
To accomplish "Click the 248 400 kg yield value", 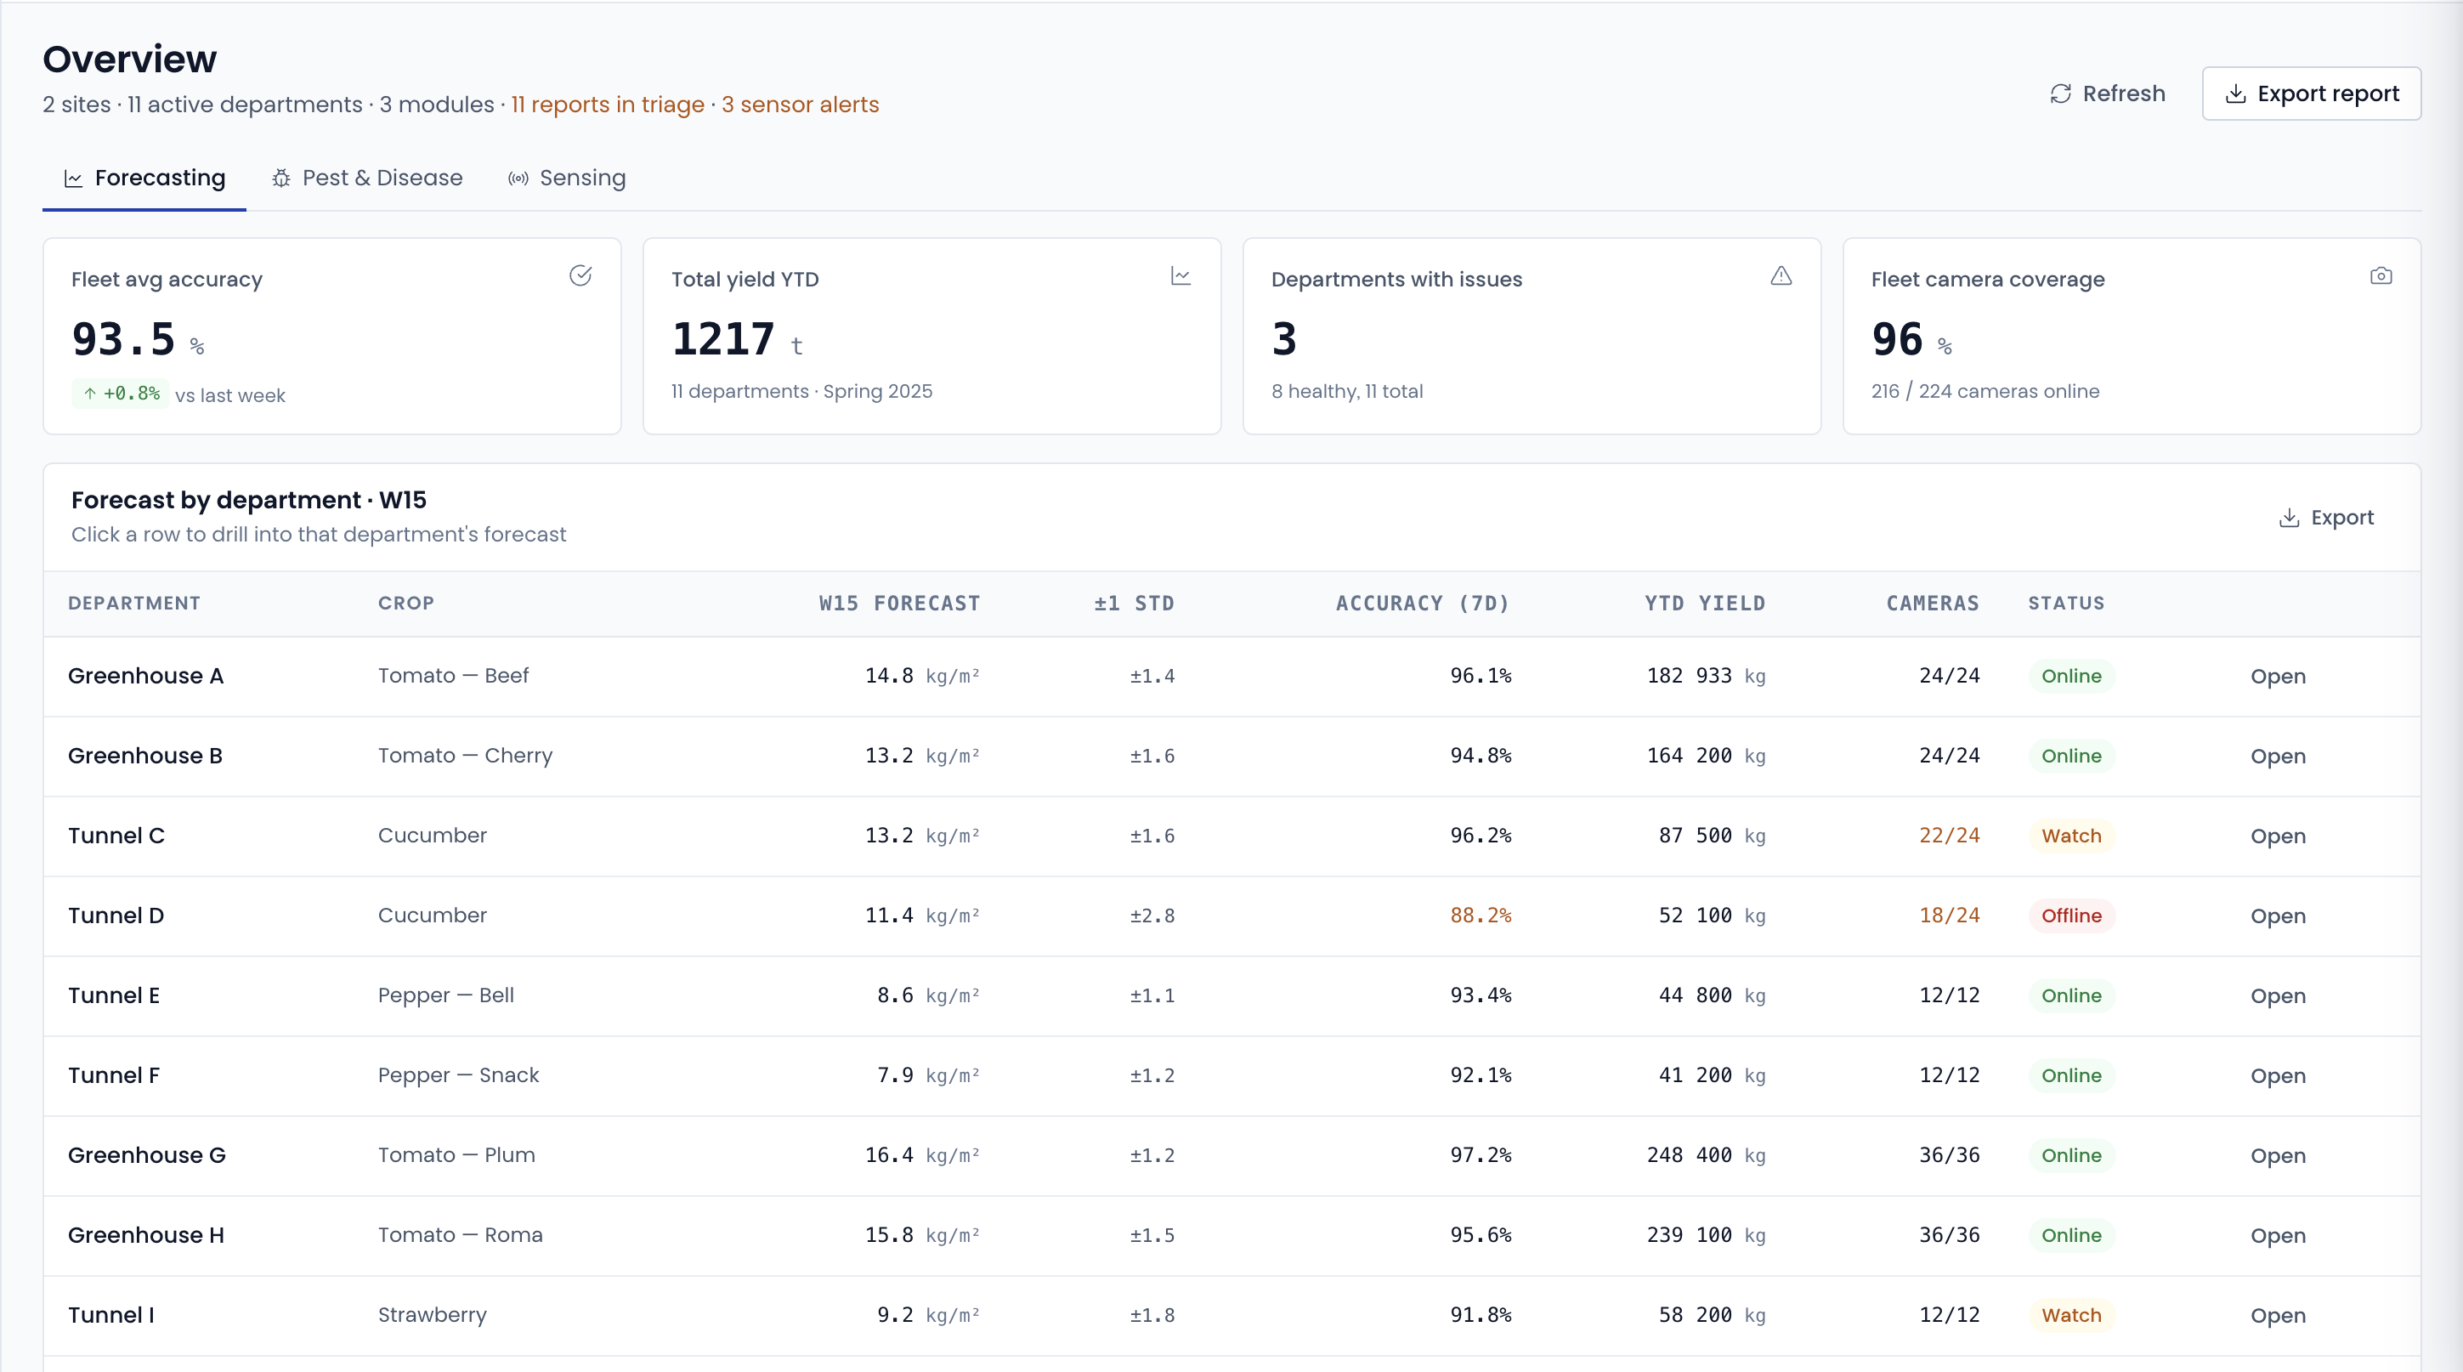I will pyautogui.click(x=1706, y=1156).
